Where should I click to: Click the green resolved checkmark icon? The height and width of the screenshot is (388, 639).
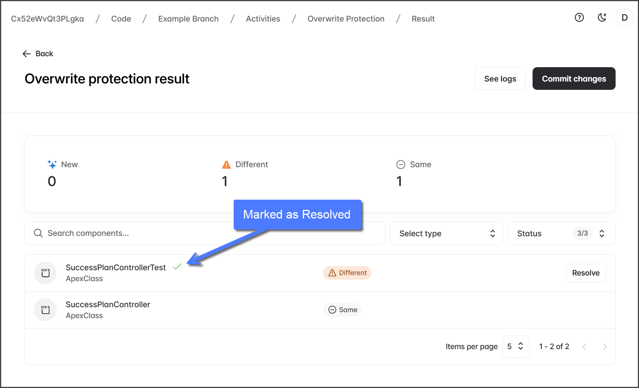click(177, 267)
